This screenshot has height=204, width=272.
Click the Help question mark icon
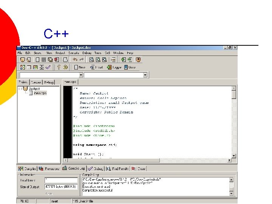coord(59,67)
